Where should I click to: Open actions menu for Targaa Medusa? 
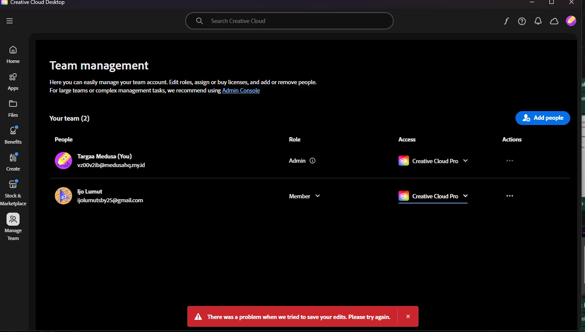coord(510,161)
